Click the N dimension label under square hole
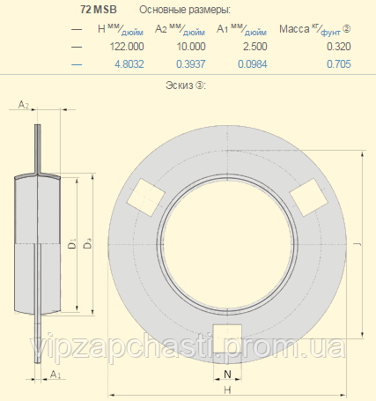 coord(227,375)
